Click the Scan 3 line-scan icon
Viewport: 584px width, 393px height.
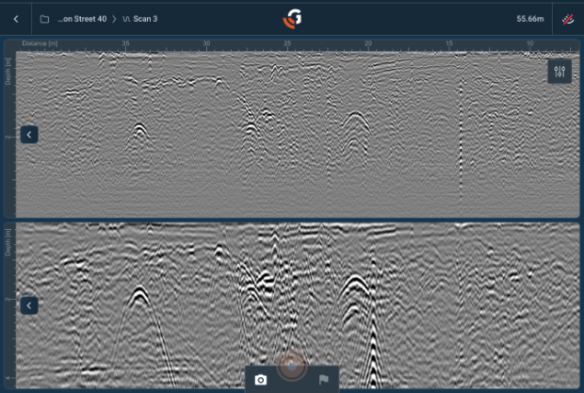[126, 19]
